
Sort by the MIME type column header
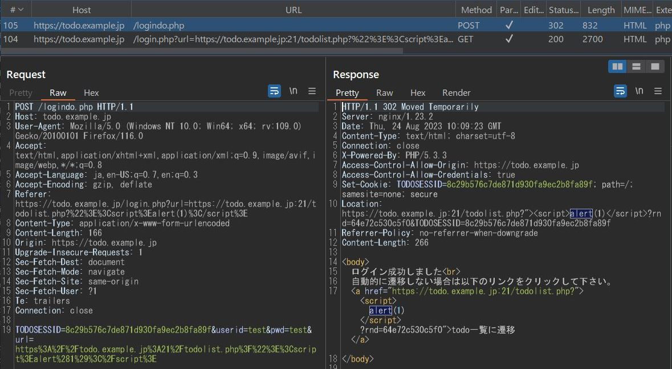point(637,10)
